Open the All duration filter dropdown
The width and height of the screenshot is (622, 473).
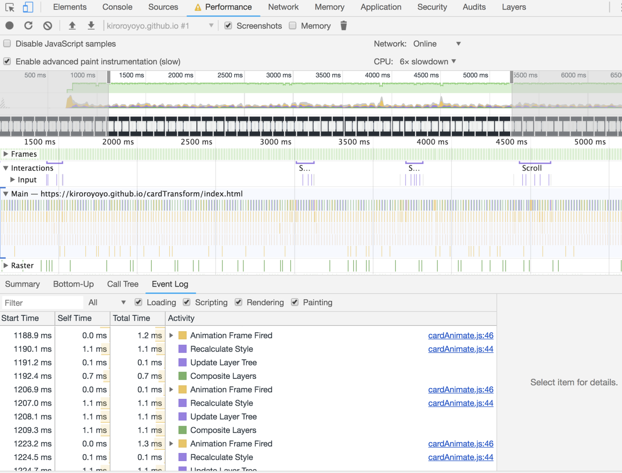(x=107, y=302)
